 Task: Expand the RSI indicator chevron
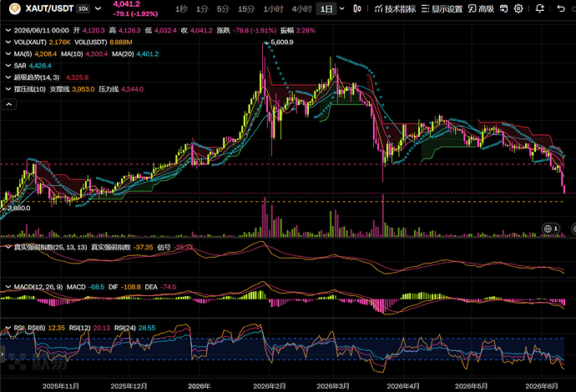(x=8, y=328)
